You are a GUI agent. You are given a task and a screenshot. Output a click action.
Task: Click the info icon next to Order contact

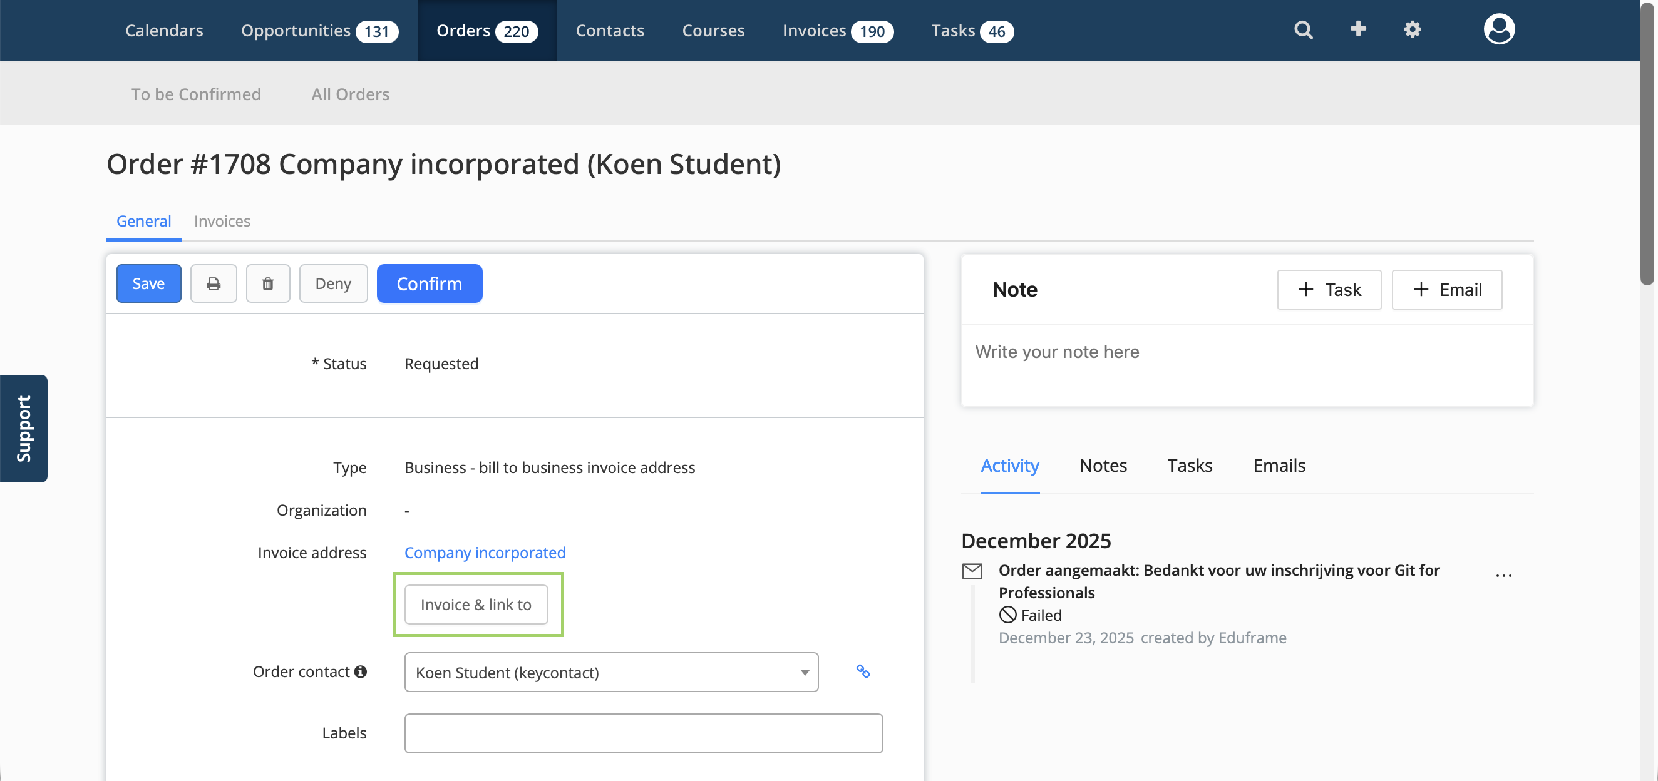click(x=361, y=671)
